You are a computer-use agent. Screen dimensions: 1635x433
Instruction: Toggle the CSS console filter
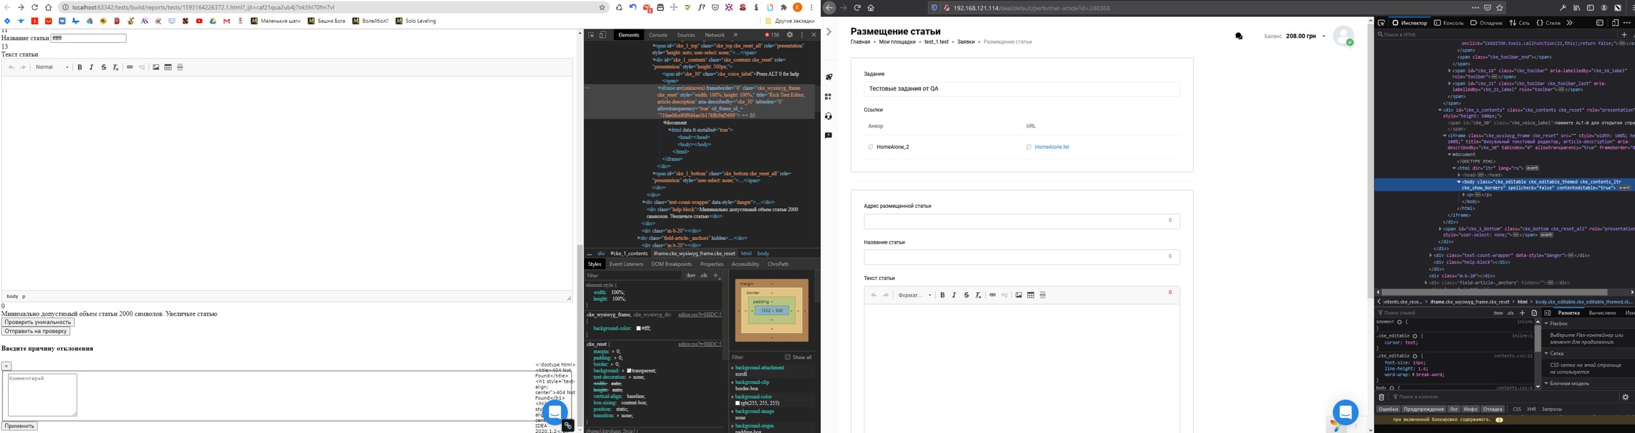1517,409
